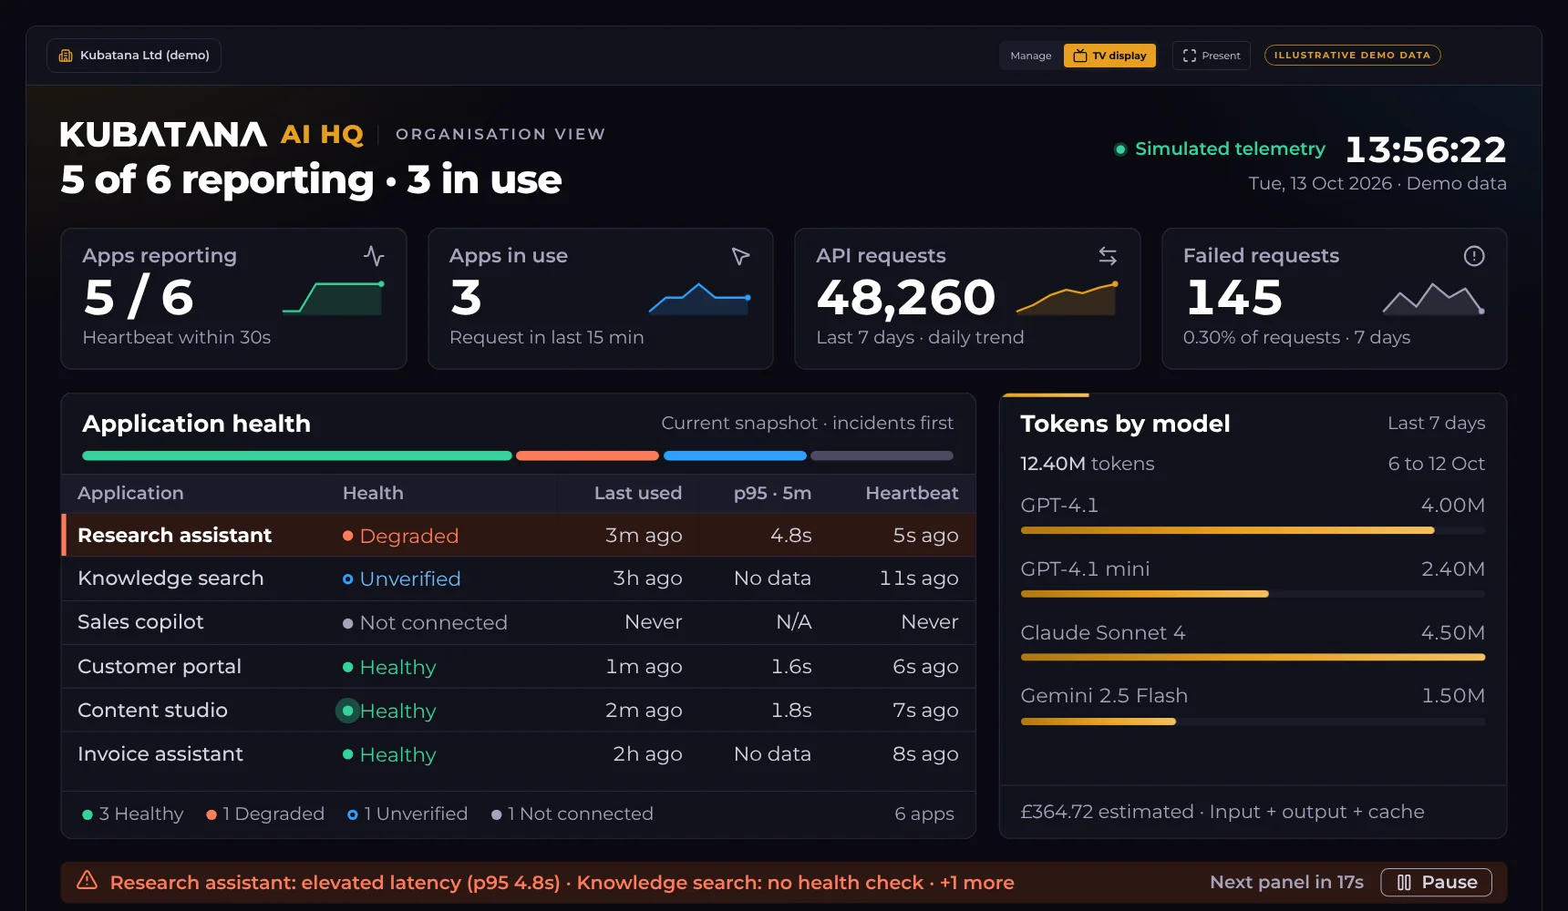Click the pause bars icon in Pause button
Viewport: 1568px width, 911px height.
(x=1404, y=882)
